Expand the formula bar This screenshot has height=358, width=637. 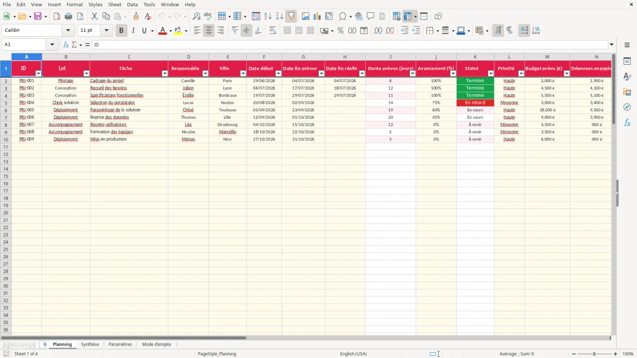[x=612, y=45]
